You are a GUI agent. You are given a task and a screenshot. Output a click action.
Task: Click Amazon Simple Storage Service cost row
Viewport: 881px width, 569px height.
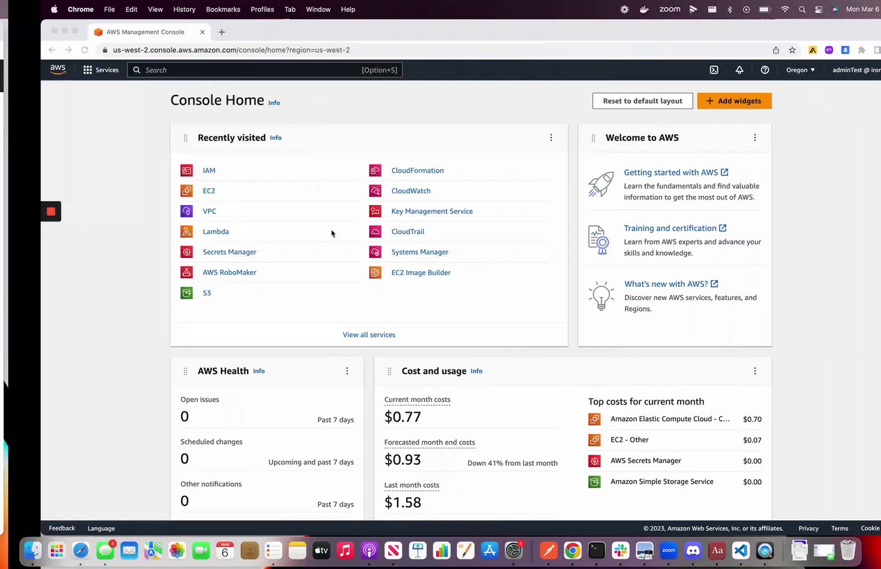pyautogui.click(x=675, y=482)
